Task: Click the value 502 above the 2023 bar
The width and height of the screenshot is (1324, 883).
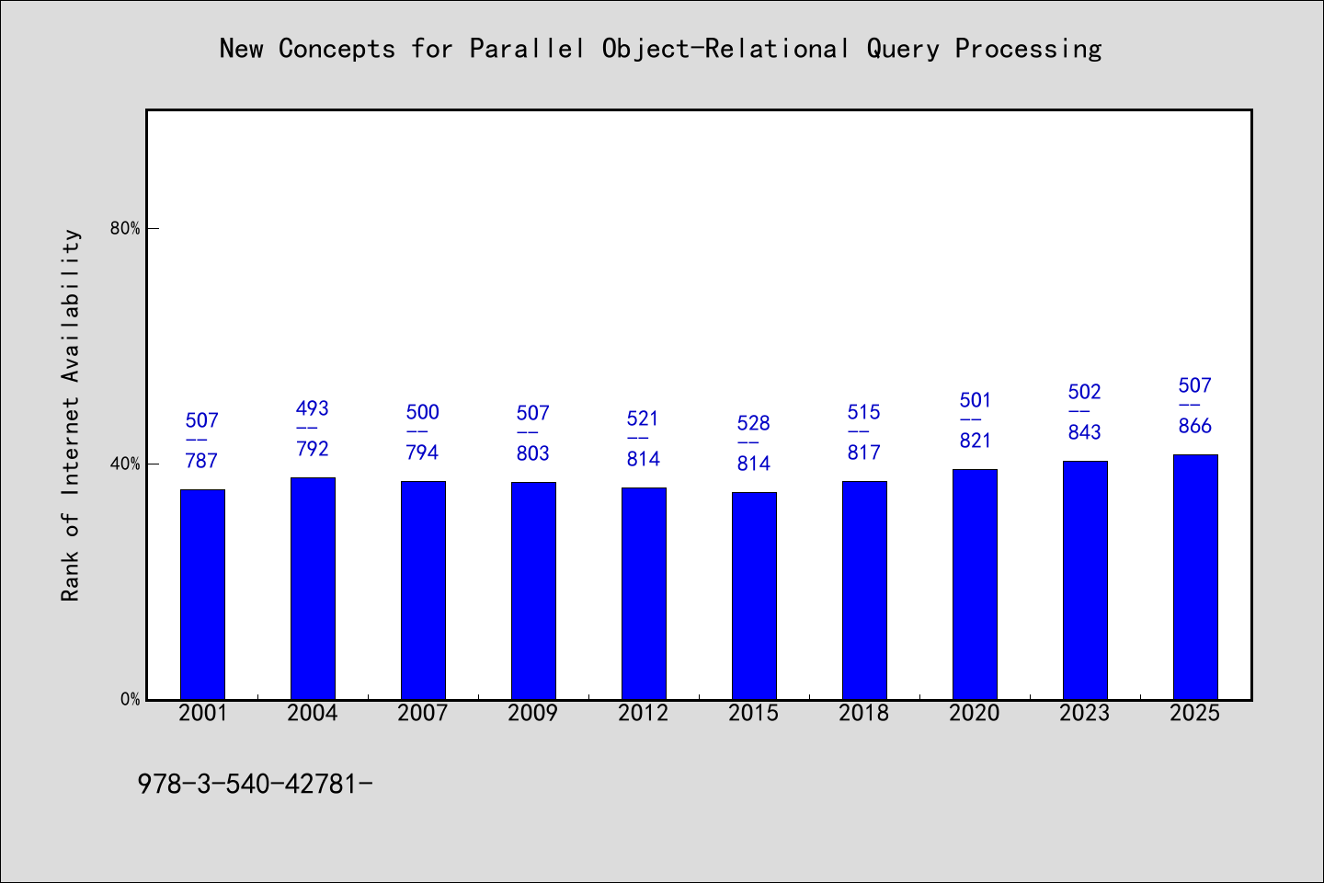Action: [1085, 392]
